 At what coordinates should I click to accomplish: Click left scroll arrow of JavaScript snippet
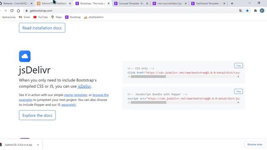point(129,102)
